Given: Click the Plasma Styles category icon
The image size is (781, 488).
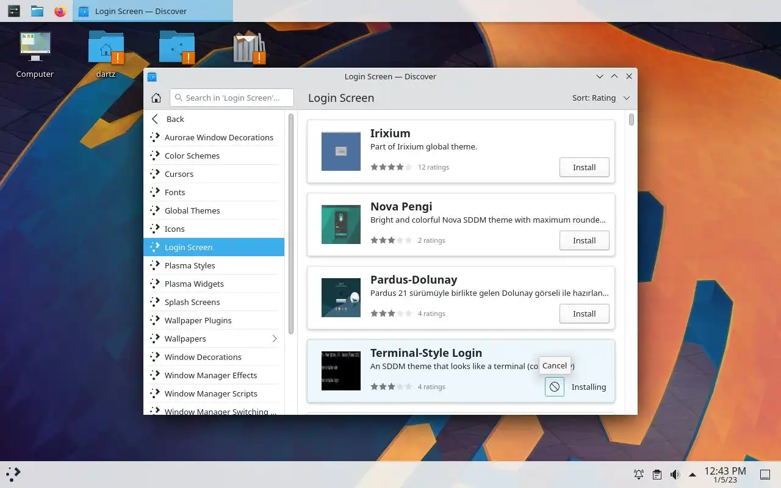Looking at the screenshot, I should tap(155, 265).
